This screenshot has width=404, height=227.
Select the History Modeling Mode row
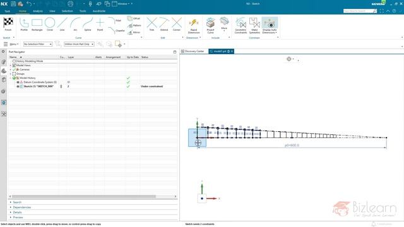[30, 61]
